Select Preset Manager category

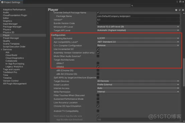(x=11, y=38)
